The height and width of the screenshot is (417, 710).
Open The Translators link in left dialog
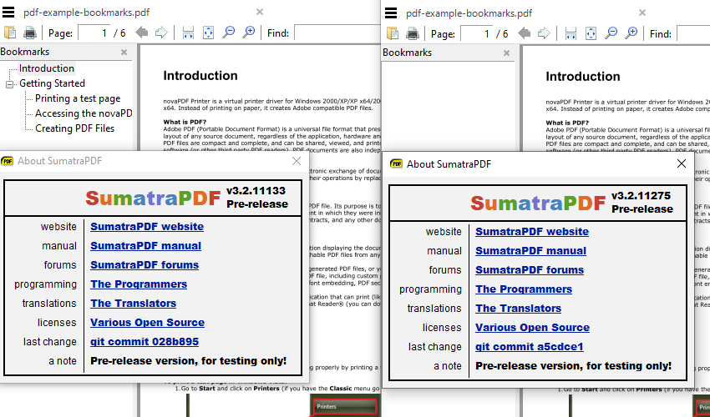pos(133,304)
